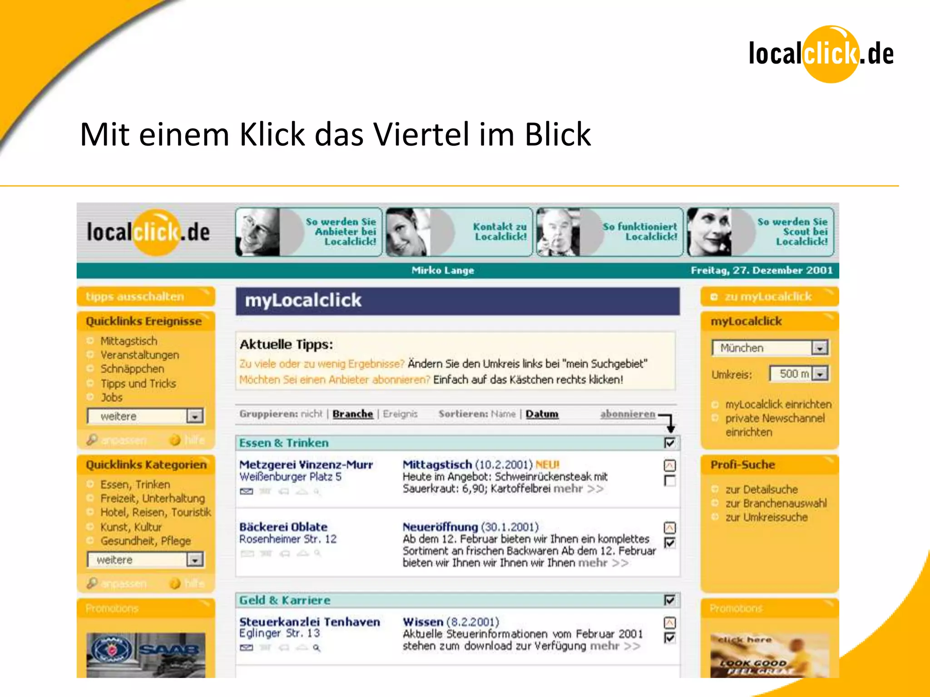Click up-arrow icon beside Neueröffnung entry
This screenshot has width=930, height=697.
(x=670, y=528)
